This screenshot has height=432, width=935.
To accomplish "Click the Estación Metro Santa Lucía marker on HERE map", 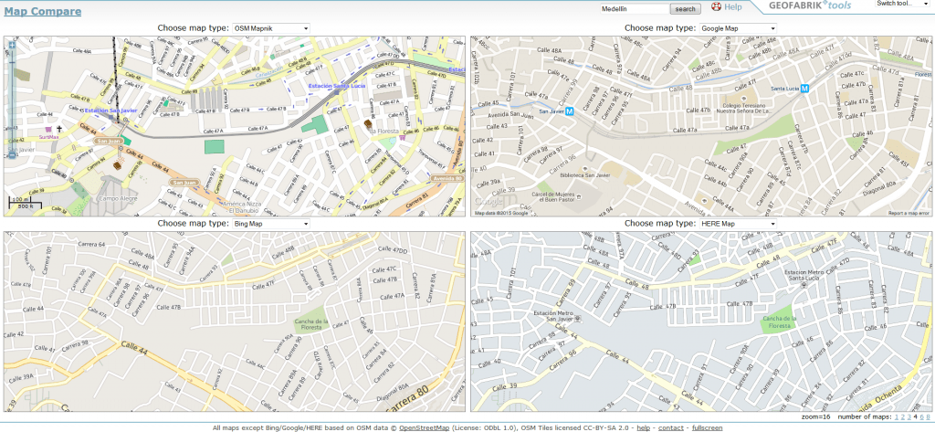I will (804, 285).
